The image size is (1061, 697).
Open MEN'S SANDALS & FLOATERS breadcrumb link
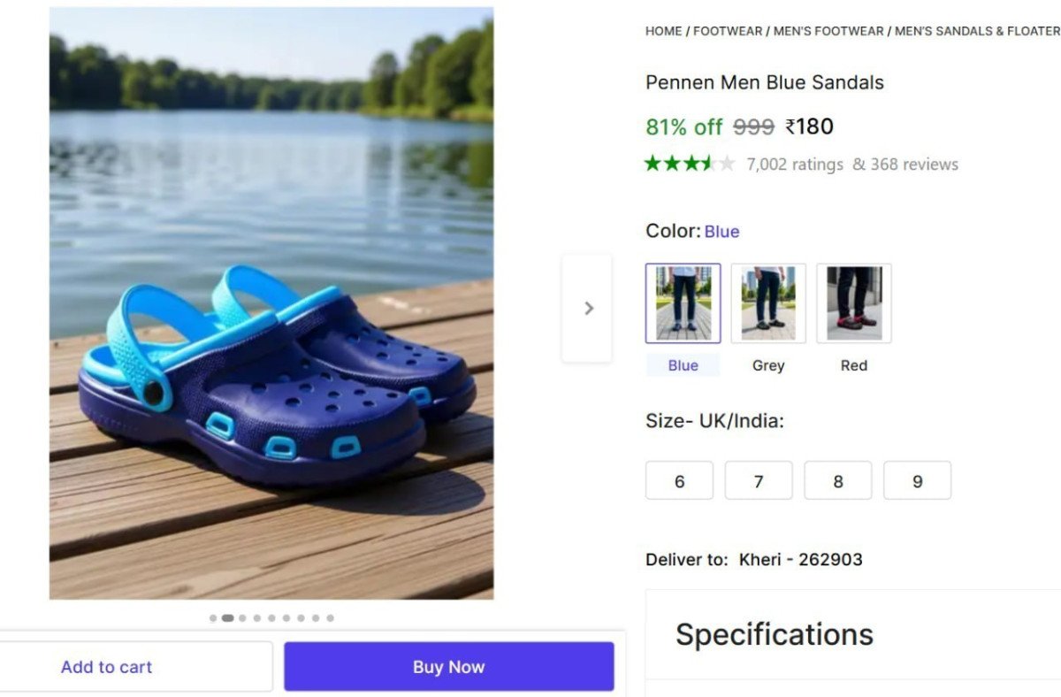977,31
